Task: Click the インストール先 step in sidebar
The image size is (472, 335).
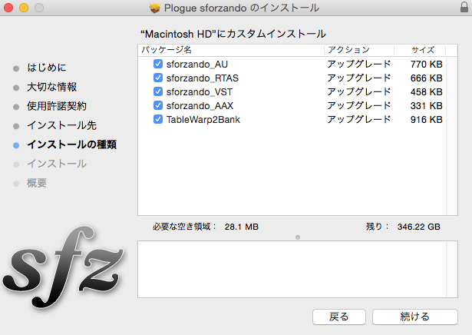Action: [x=61, y=125]
